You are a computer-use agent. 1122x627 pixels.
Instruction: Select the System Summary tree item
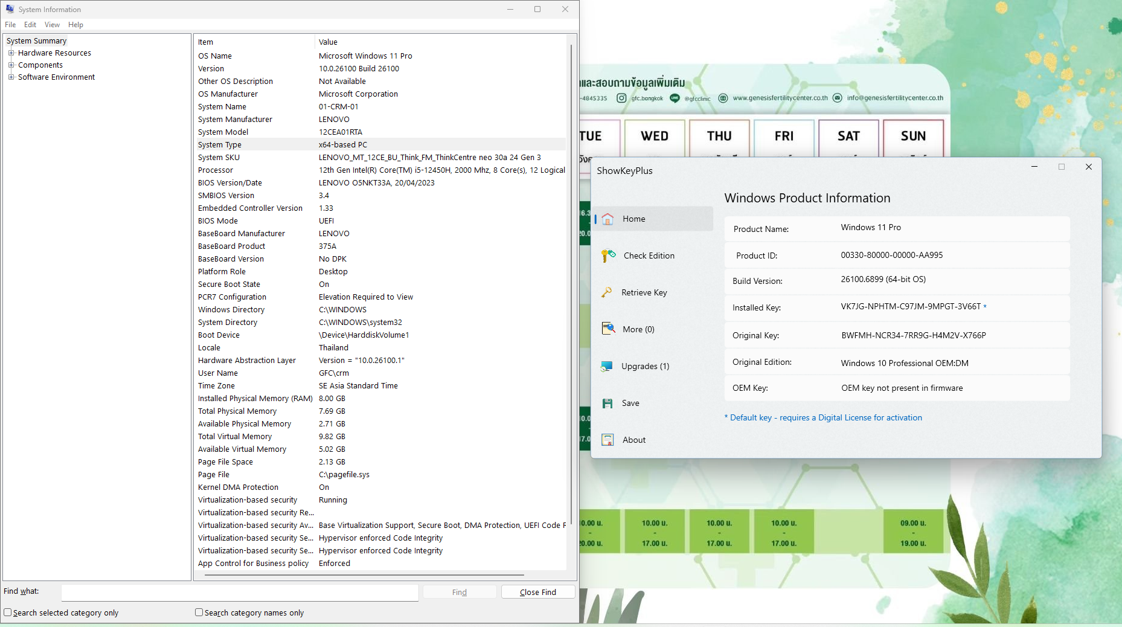[x=37, y=41]
